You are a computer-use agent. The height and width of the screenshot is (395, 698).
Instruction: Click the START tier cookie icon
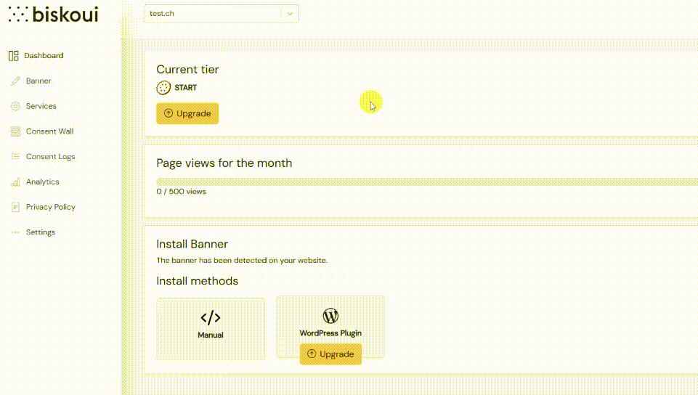click(x=163, y=88)
